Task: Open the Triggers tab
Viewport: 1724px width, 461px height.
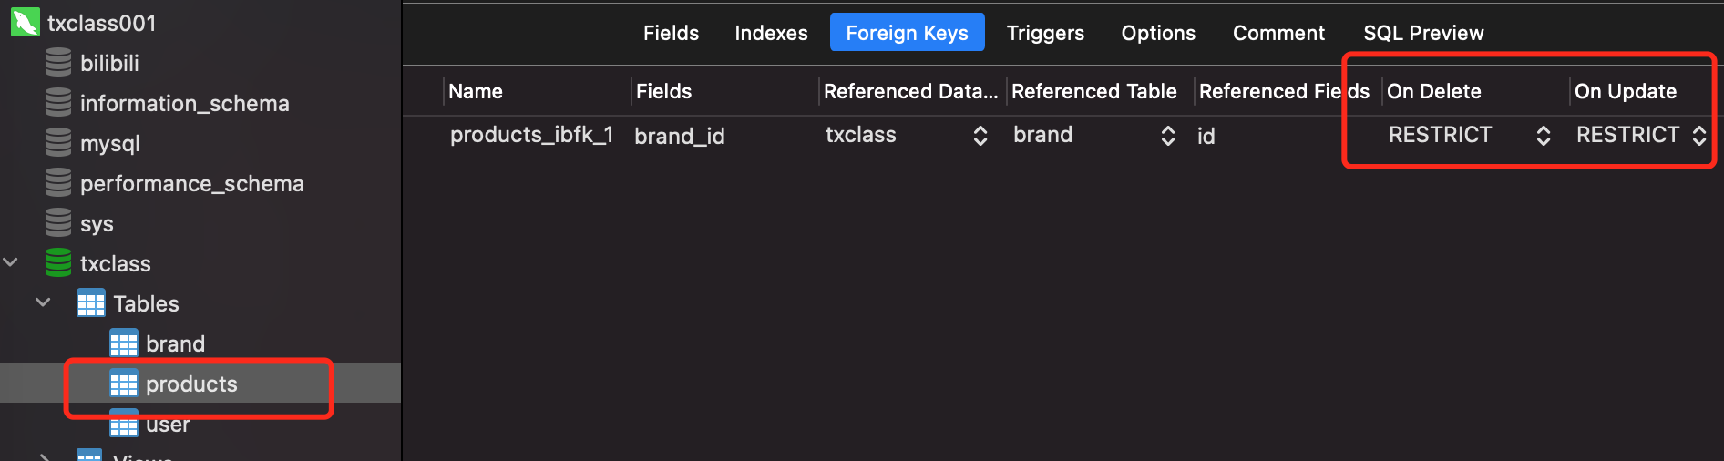Action: pyautogui.click(x=1045, y=33)
